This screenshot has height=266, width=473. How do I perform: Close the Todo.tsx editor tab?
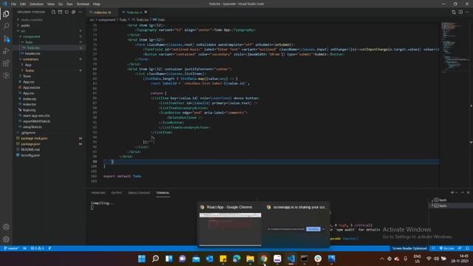pyautogui.click(x=146, y=13)
